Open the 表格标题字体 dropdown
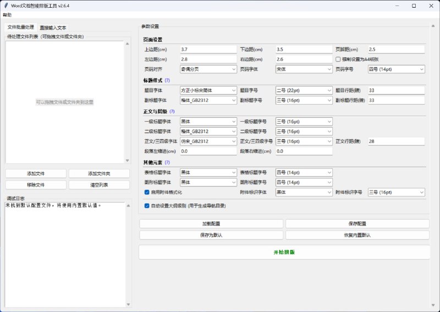The width and height of the screenshot is (440, 312). point(208,172)
